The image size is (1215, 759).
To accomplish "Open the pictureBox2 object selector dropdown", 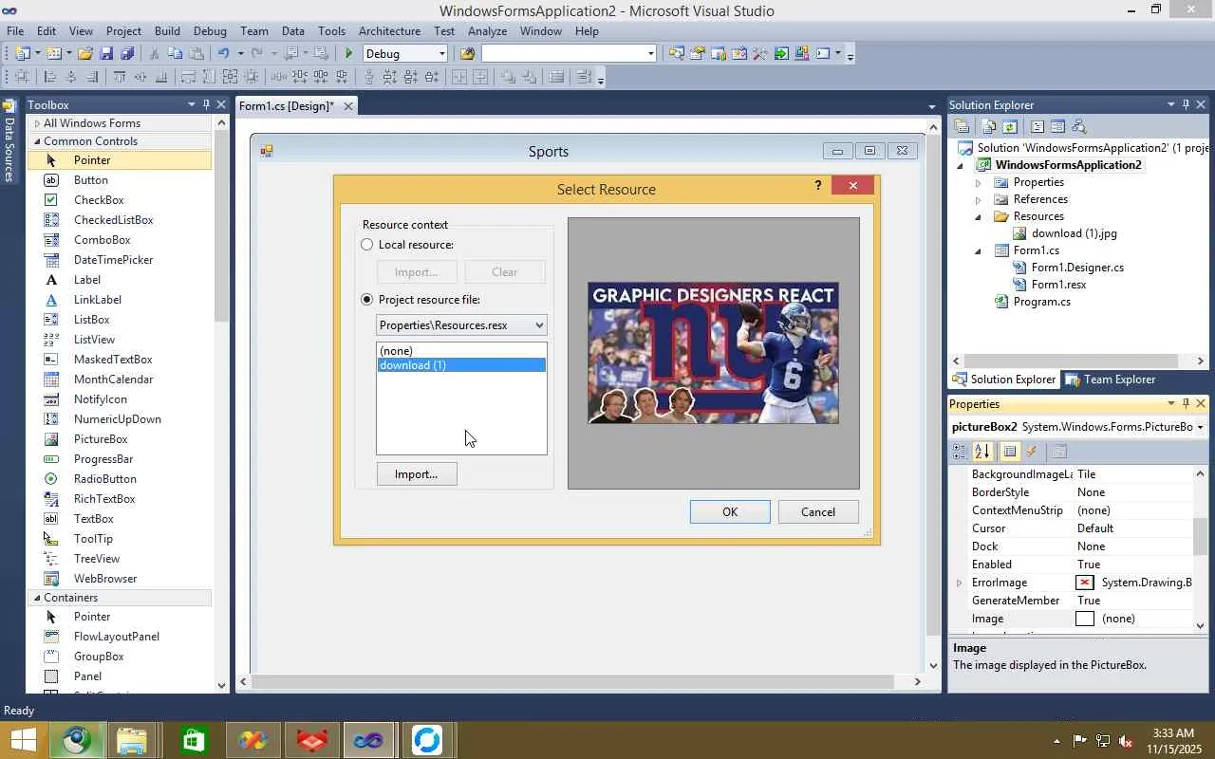I will [x=1200, y=427].
